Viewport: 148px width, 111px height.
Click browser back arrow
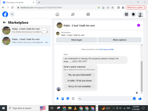[3, 7]
